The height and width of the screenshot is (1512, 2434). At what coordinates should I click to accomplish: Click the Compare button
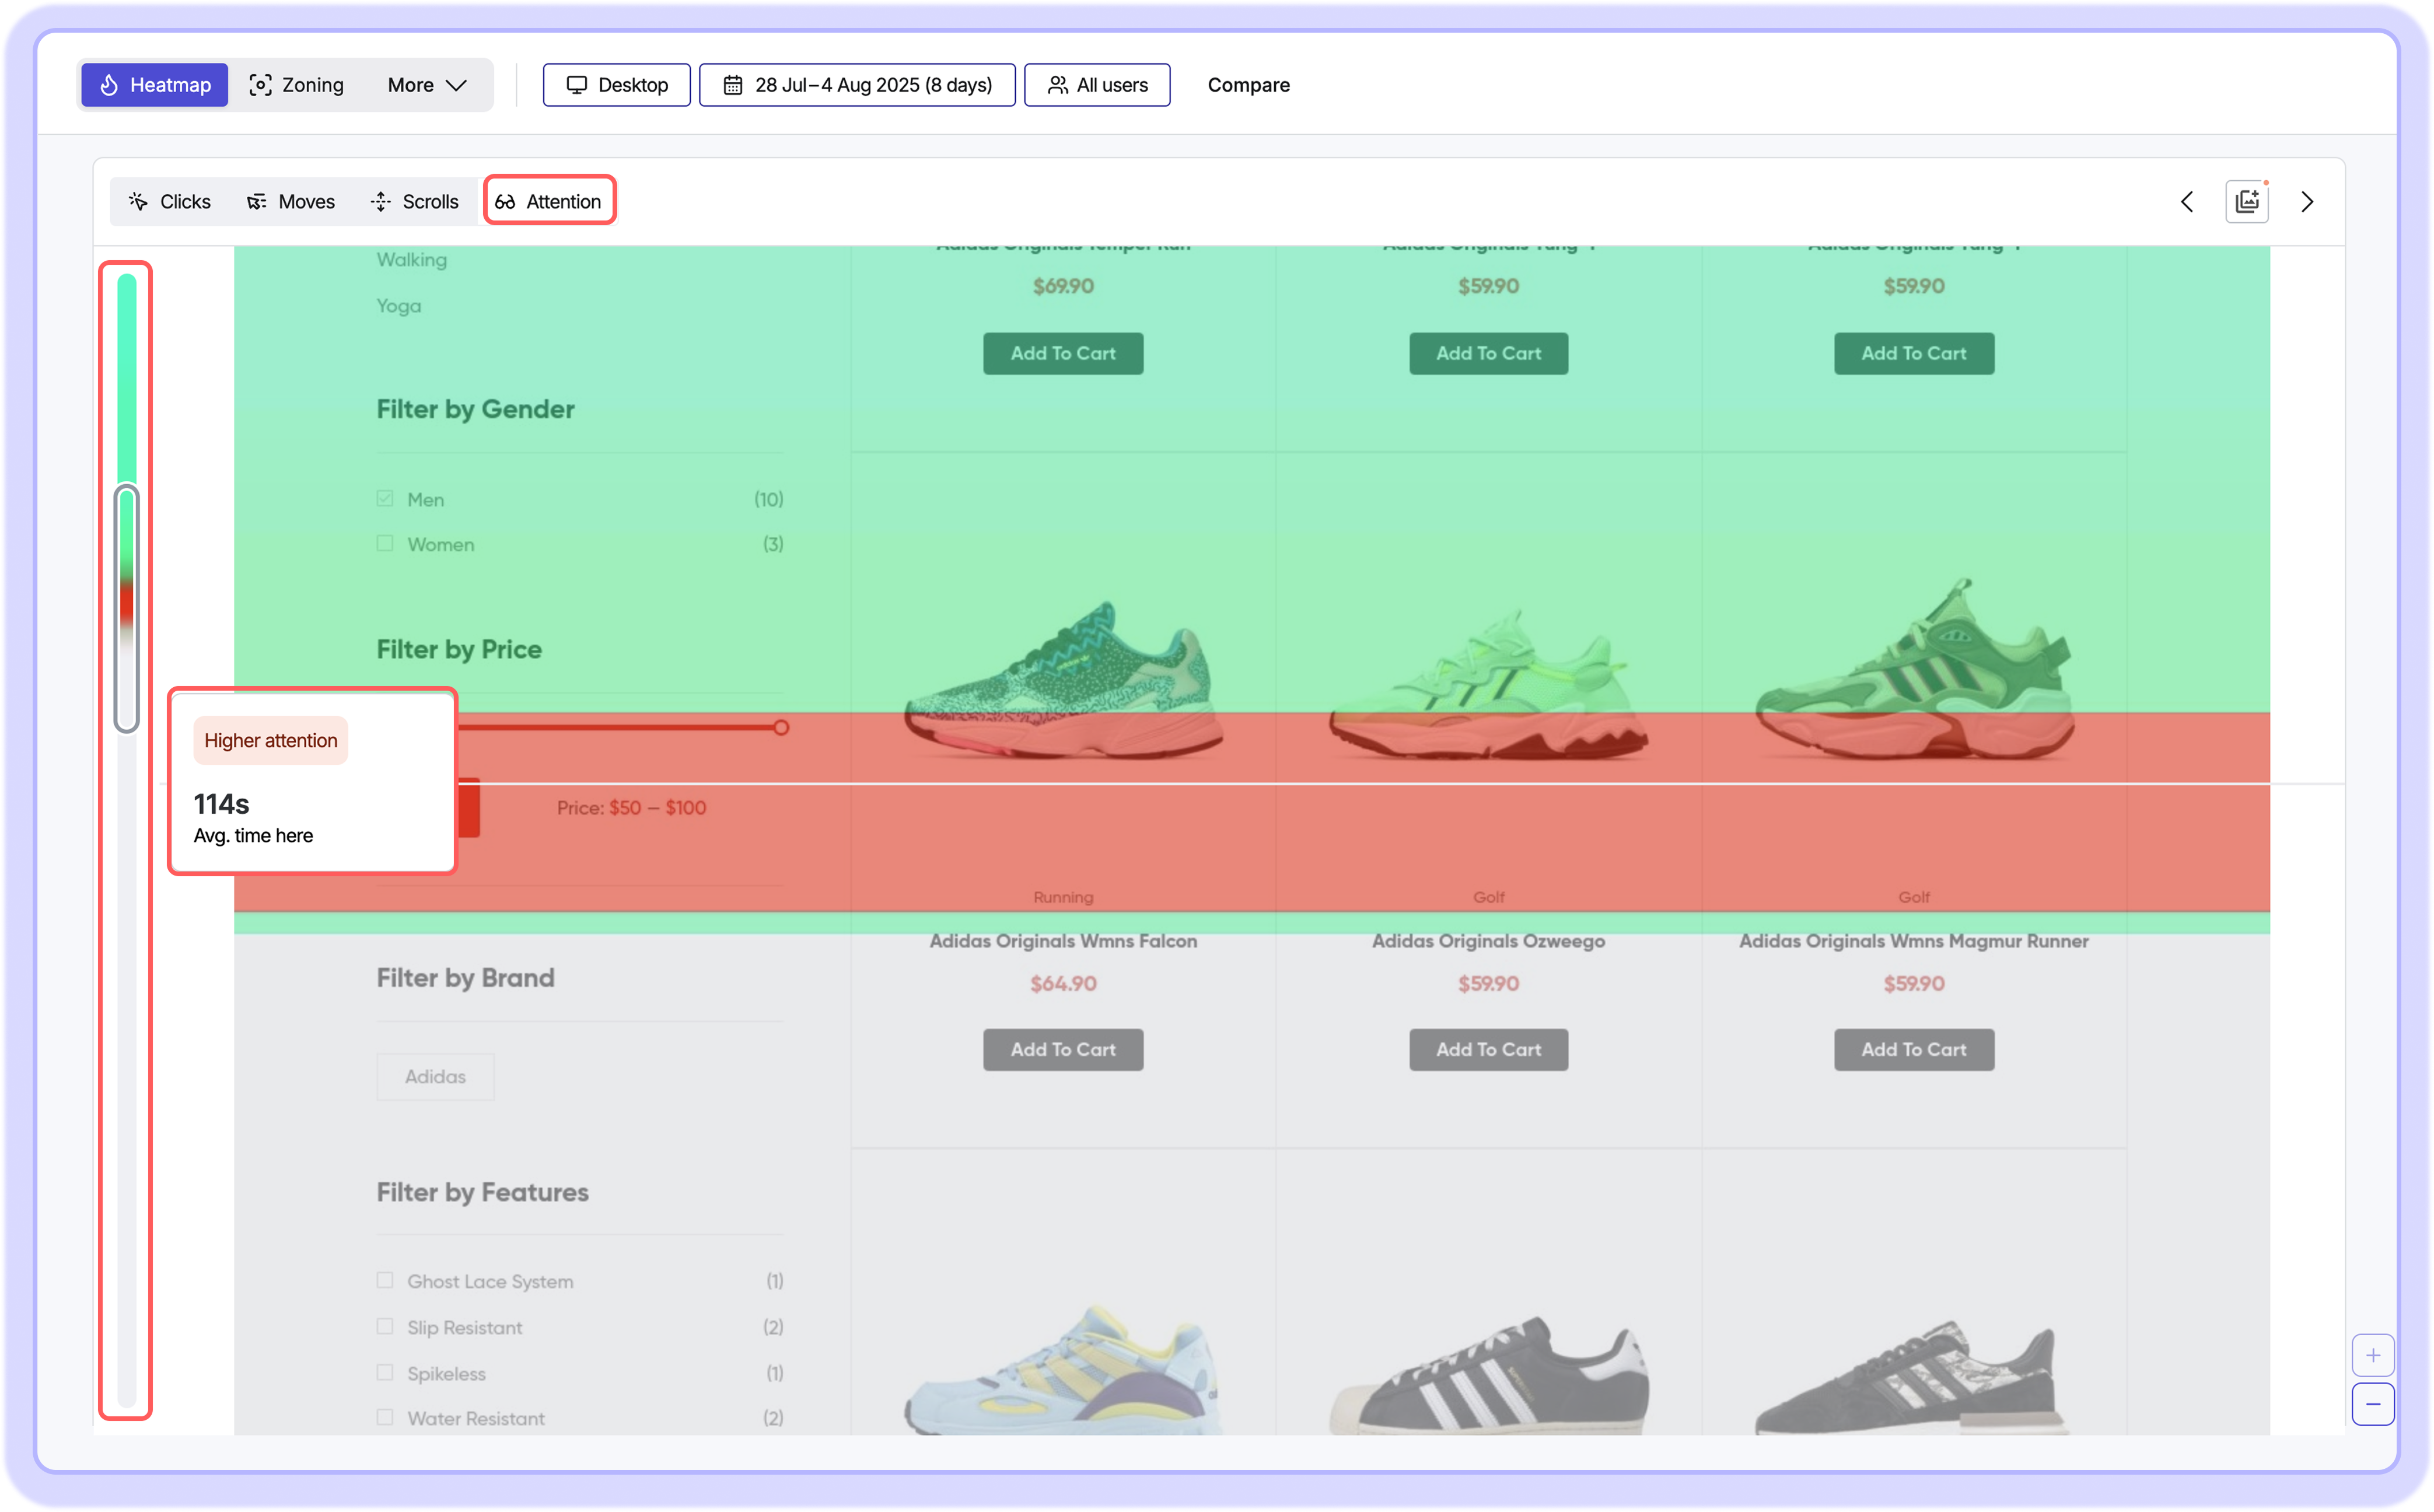[x=1248, y=85]
